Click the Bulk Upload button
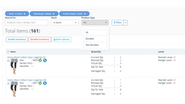 [61, 39]
